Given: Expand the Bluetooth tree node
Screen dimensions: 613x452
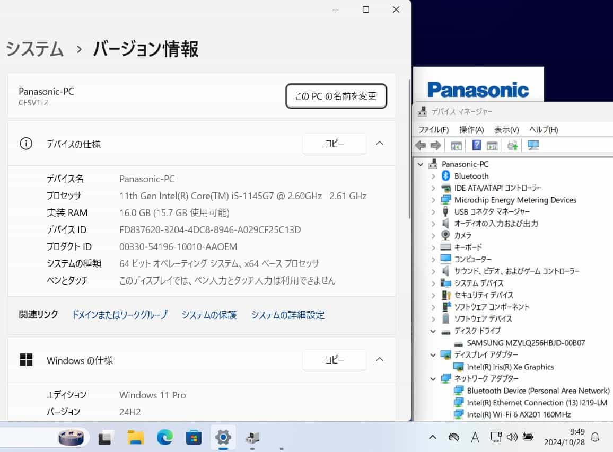Looking at the screenshot, I should [433, 176].
